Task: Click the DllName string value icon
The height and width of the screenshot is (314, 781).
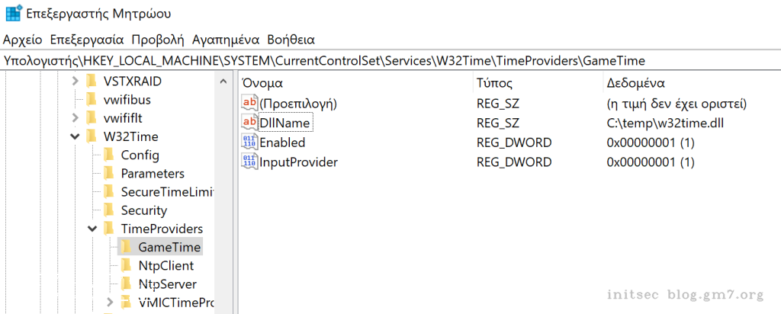Action: pos(249,123)
